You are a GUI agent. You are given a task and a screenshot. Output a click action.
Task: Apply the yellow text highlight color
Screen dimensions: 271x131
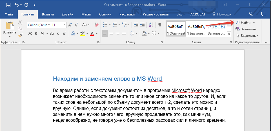click(83, 34)
